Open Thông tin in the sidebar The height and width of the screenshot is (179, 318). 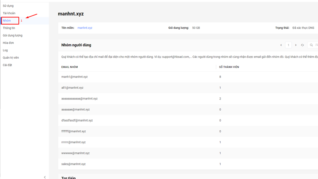[9, 28]
